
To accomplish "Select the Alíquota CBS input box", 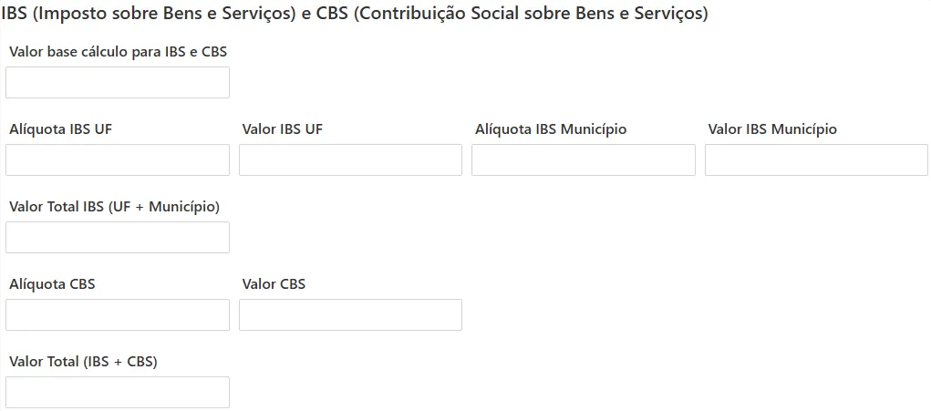I will [x=118, y=315].
